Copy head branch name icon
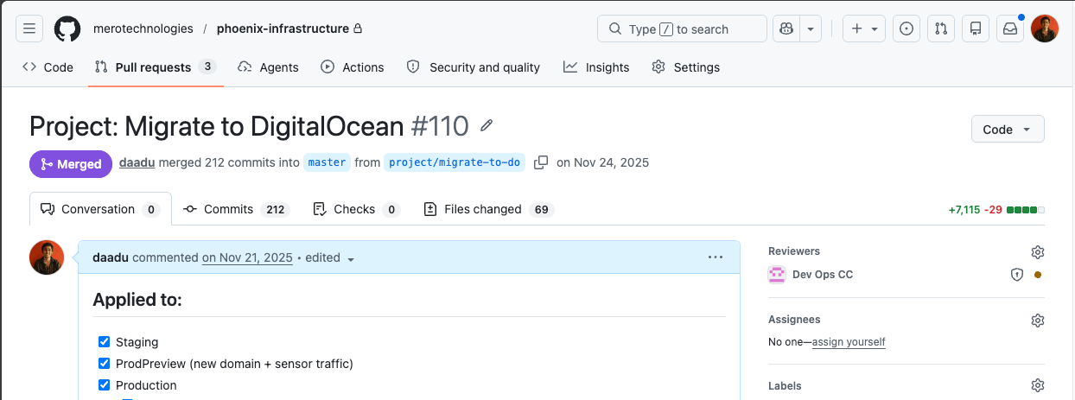Image resolution: width=1075 pixels, height=400 pixels. (x=541, y=162)
